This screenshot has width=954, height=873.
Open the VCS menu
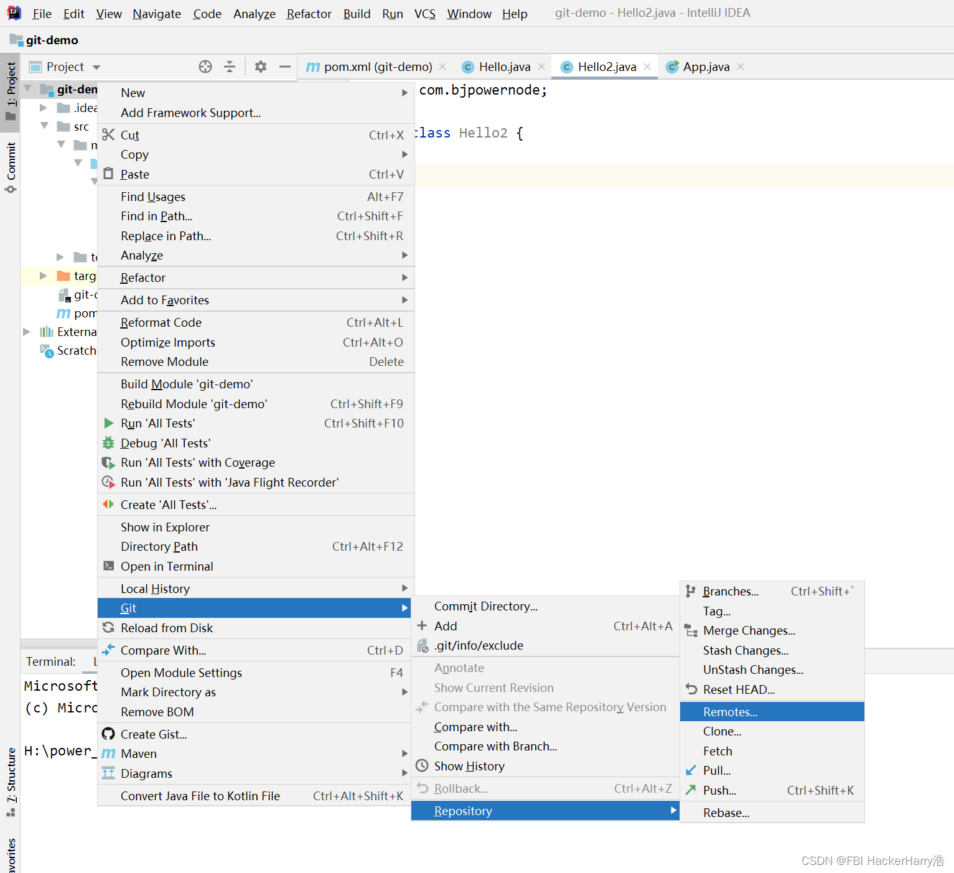pyautogui.click(x=425, y=14)
